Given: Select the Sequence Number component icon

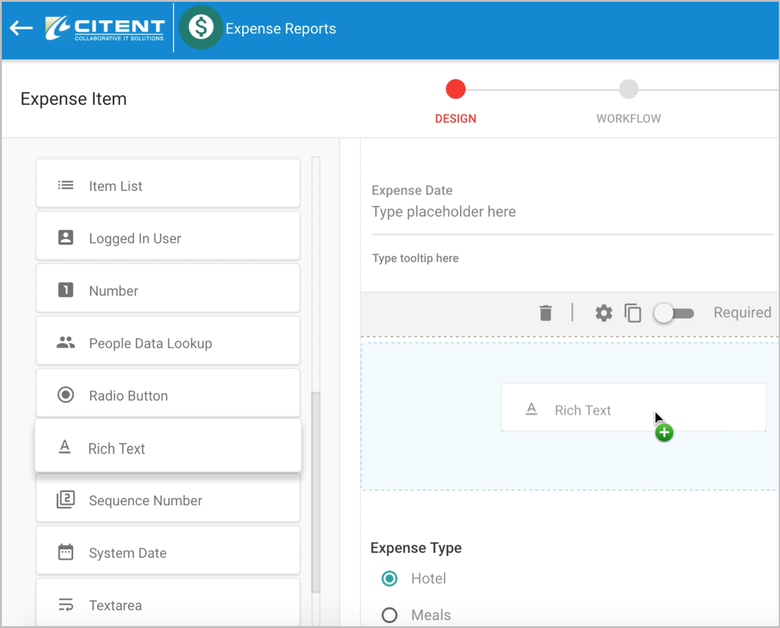Looking at the screenshot, I should [x=66, y=500].
